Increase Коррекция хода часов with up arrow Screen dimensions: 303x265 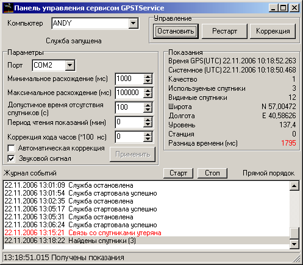(x=148, y=134)
